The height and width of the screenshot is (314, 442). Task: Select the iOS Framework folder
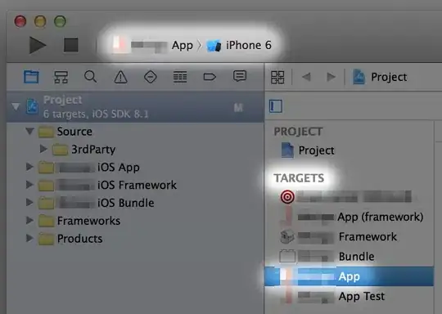point(108,185)
